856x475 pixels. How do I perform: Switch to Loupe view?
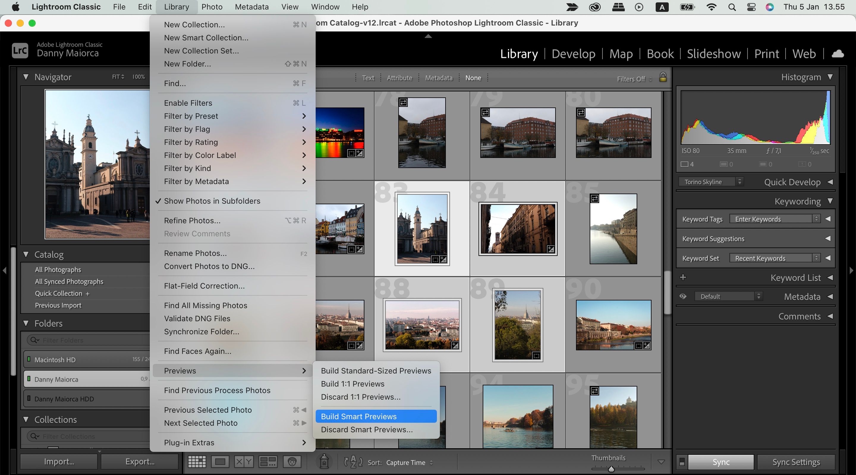220,462
